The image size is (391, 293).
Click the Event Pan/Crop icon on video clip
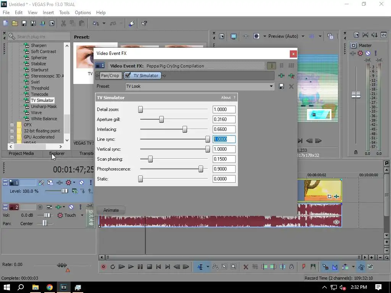pyautogui.click(x=330, y=196)
